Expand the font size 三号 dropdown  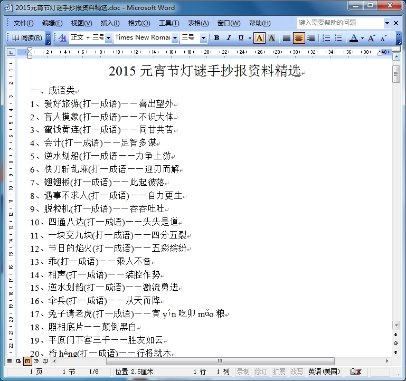[x=203, y=38]
